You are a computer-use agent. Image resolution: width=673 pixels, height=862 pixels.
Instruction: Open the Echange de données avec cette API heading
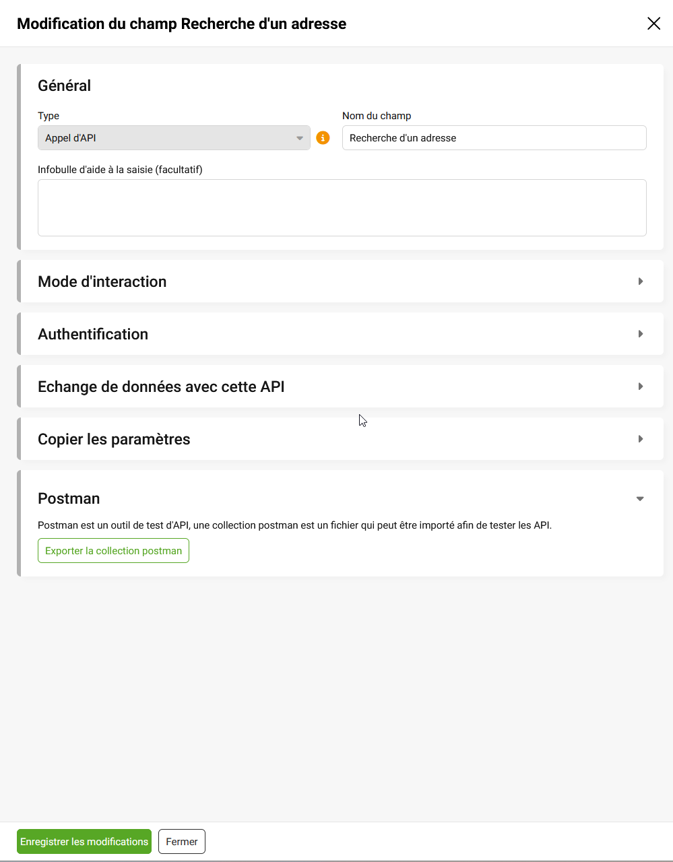tap(161, 387)
